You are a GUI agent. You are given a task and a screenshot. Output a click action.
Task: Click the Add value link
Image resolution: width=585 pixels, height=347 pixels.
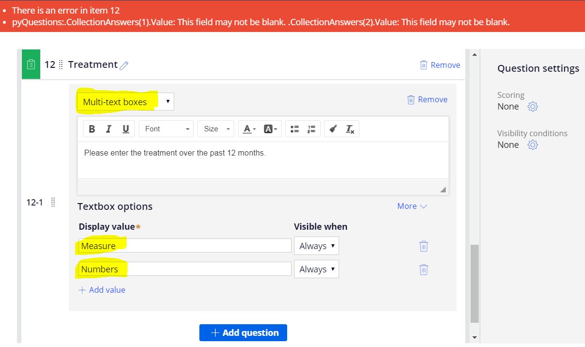click(102, 290)
